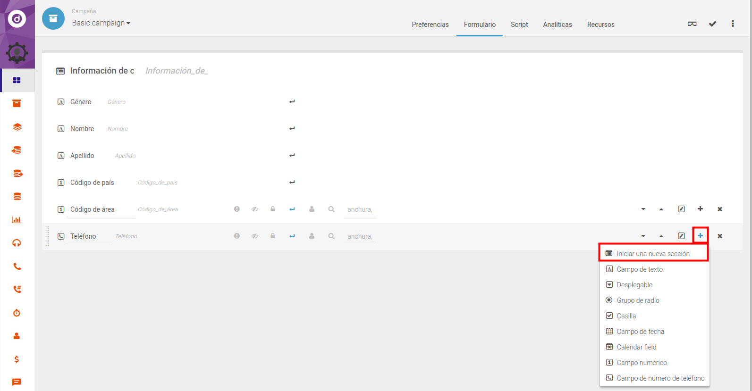Choose Campo de fecha from add menu
This screenshot has width=752, height=391.
click(640, 332)
